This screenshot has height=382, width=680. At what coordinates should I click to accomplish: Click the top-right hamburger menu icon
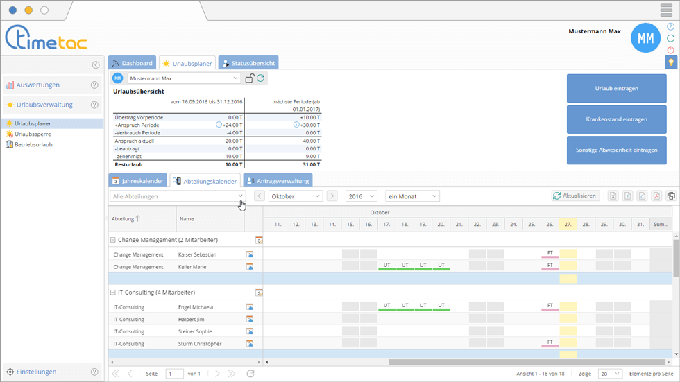pyautogui.click(x=666, y=10)
